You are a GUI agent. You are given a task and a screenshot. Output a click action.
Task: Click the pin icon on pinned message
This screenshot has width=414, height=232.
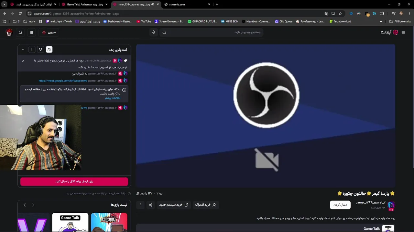click(125, 61)
